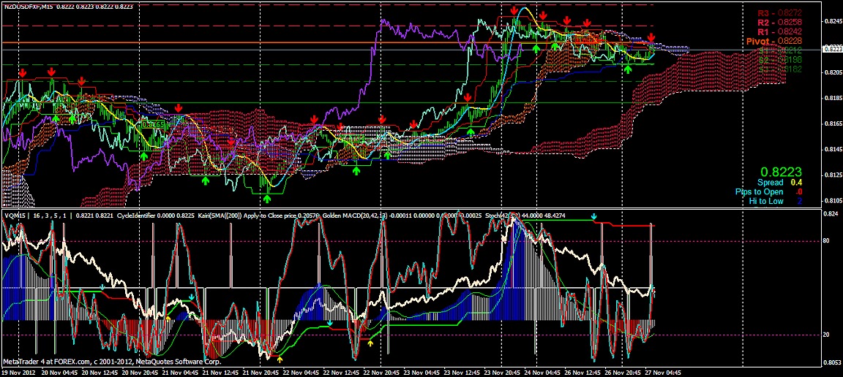This screenshot has height=377, width=843.
Task: Click the 20 Nov 20:45 time label
Action: coord(140,372)
